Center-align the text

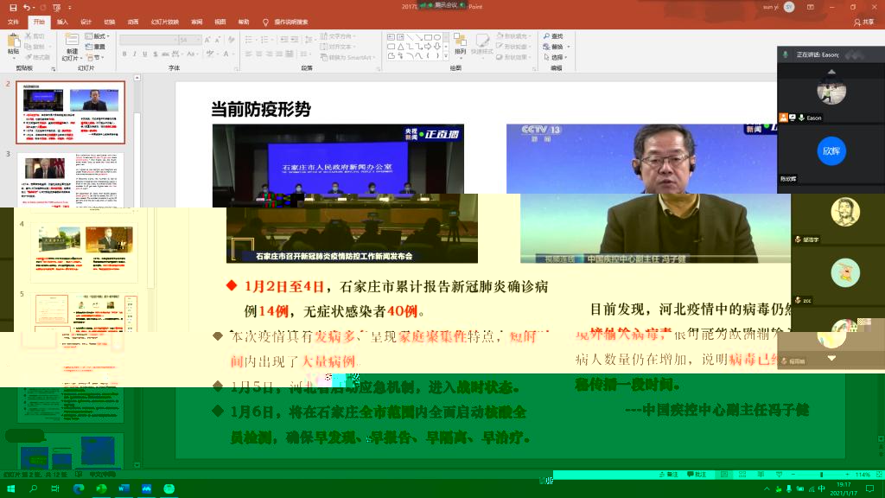(259, 54)
